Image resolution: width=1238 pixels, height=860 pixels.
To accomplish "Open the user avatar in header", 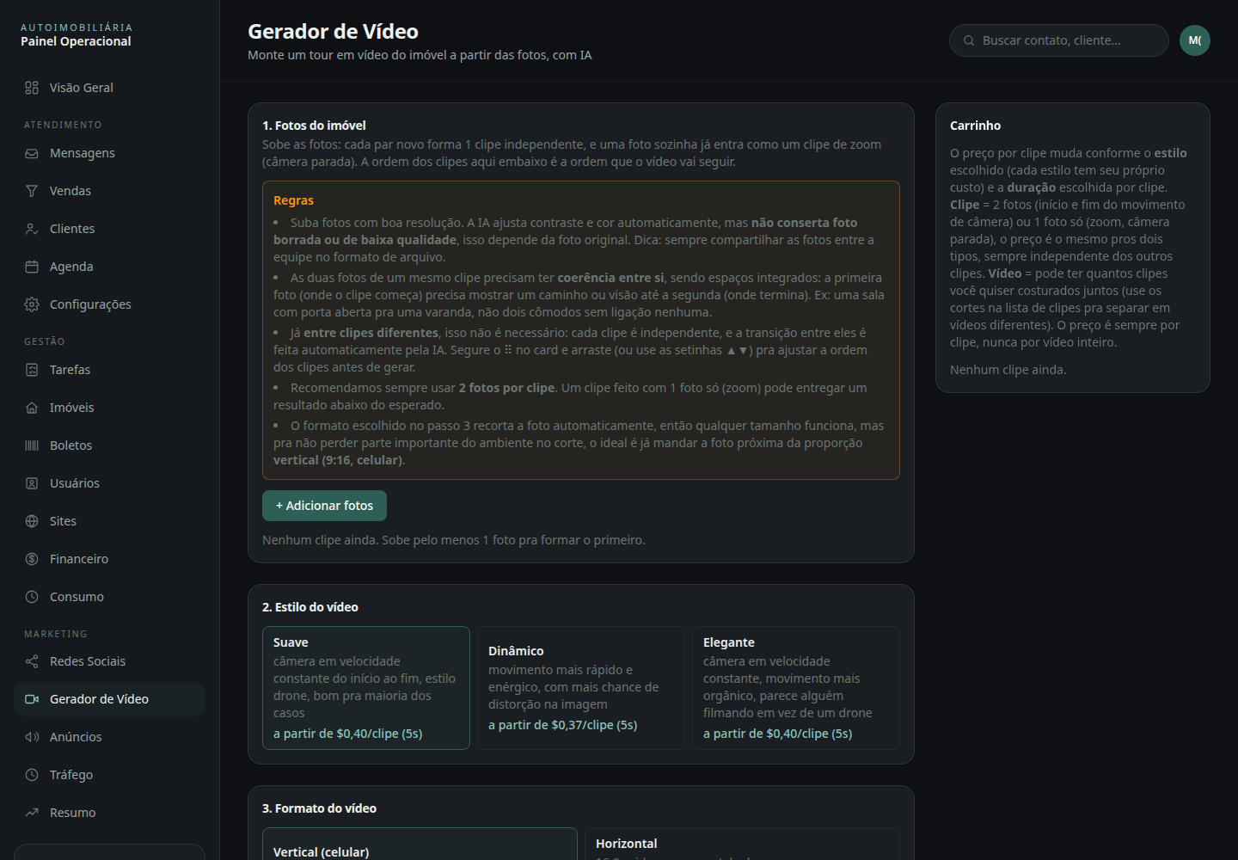I will click(x=1195, y=40).
